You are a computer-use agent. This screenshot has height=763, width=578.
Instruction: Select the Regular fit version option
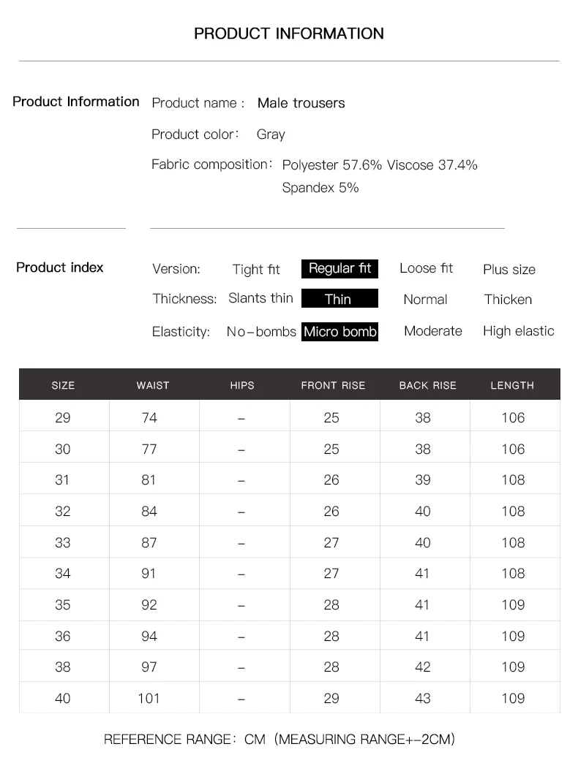339,269
